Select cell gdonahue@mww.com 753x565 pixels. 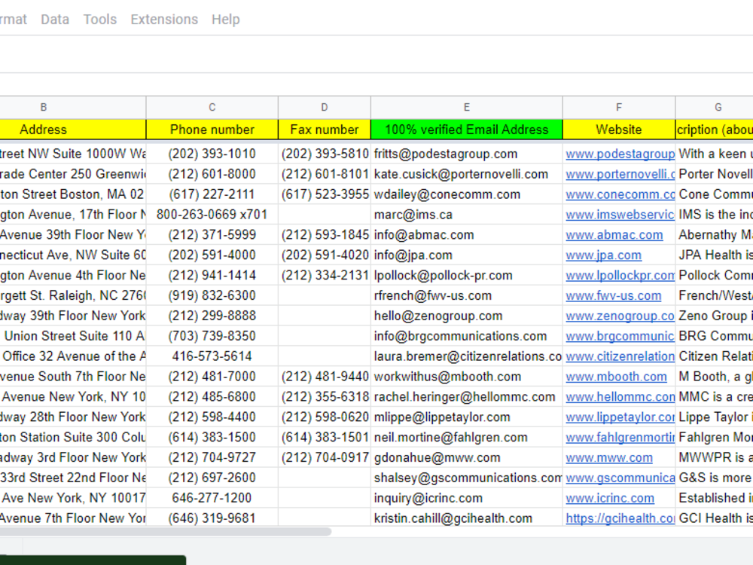pyautogui.click(x=467, y=458)
